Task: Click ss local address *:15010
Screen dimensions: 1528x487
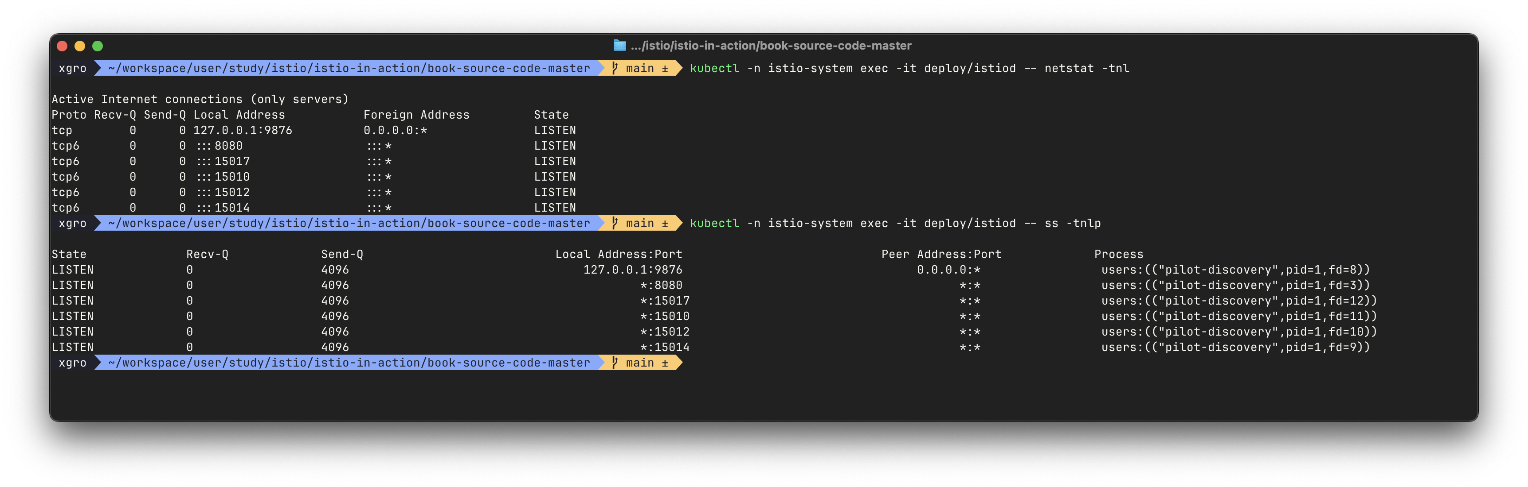Action: pos(665,317)
